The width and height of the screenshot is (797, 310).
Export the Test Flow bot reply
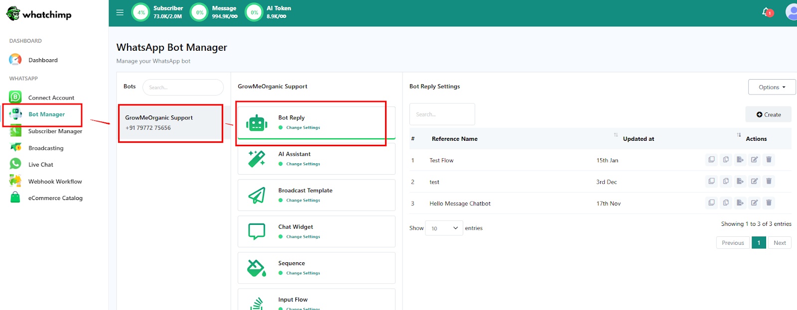740,160
